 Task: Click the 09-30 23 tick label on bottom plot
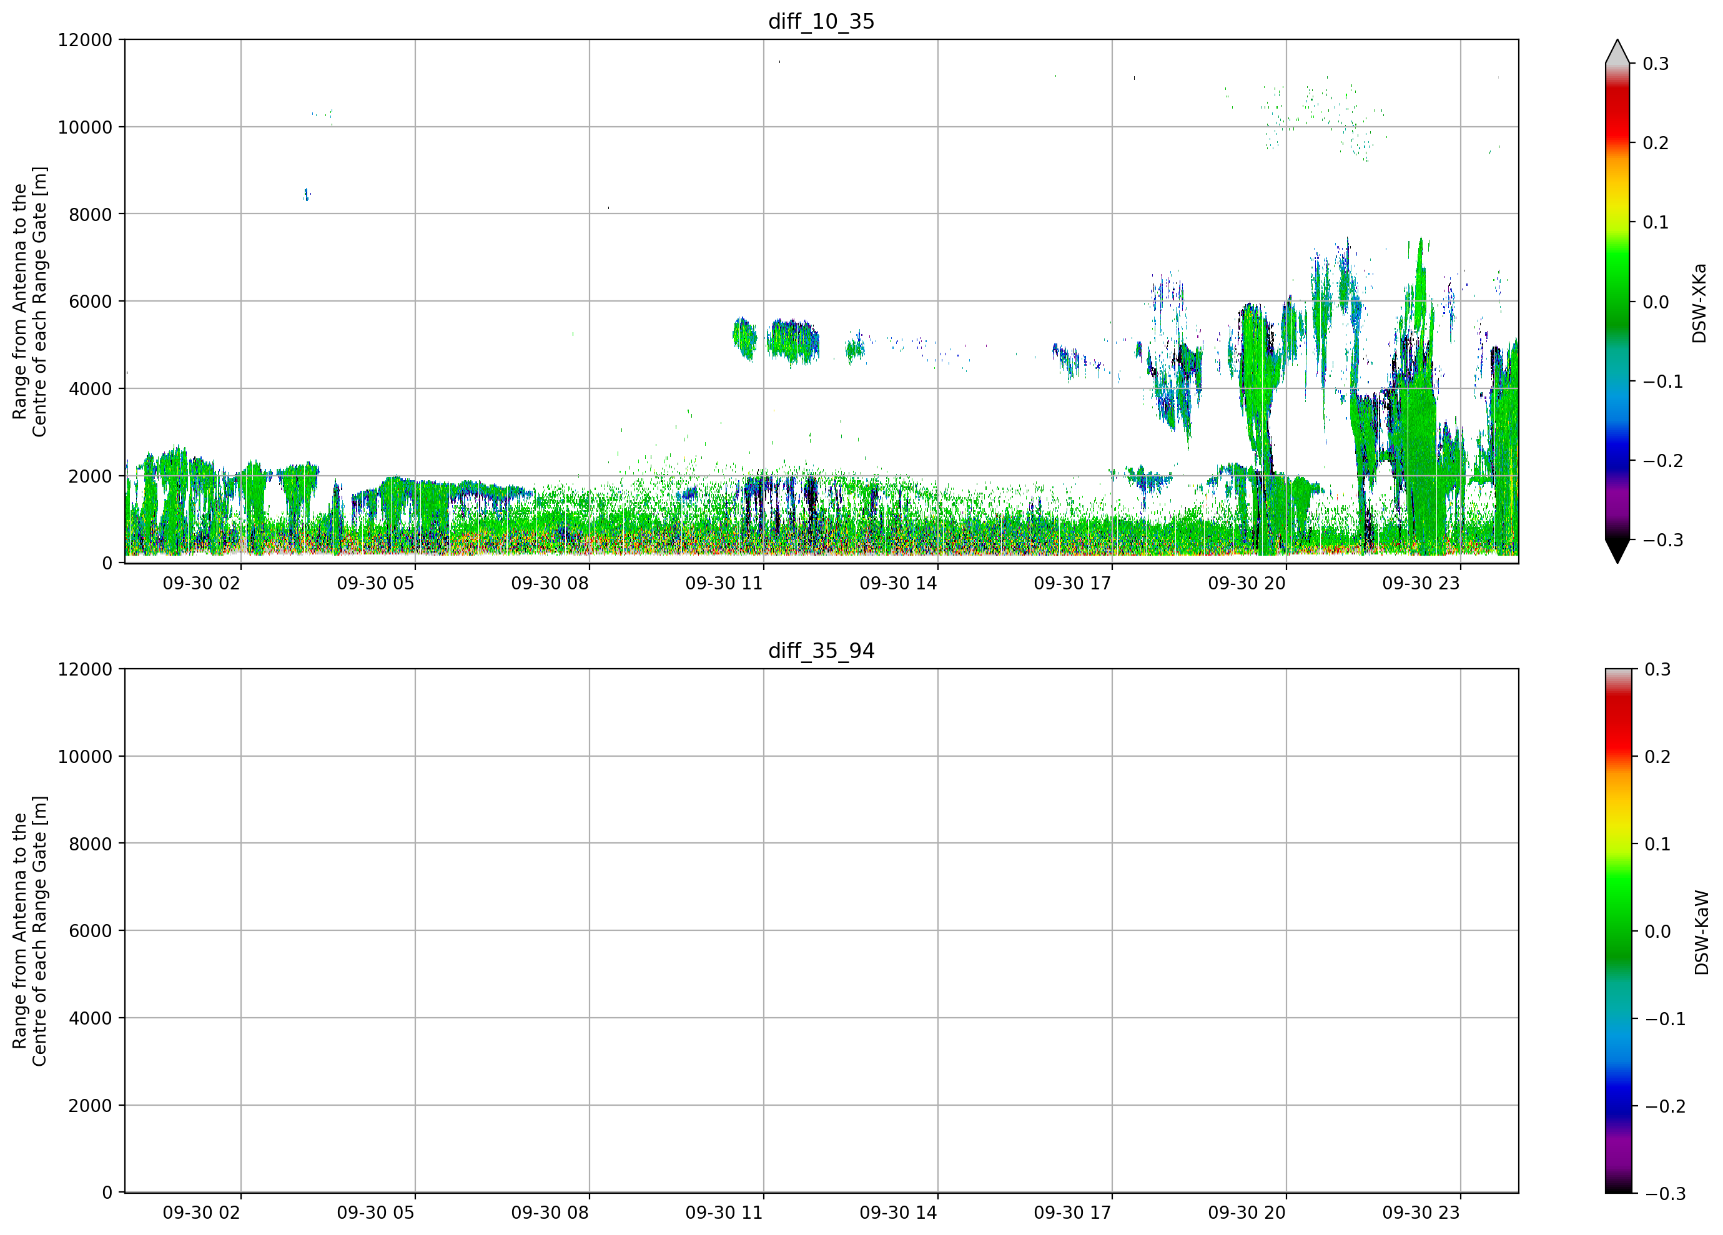pos(1421,1213)
